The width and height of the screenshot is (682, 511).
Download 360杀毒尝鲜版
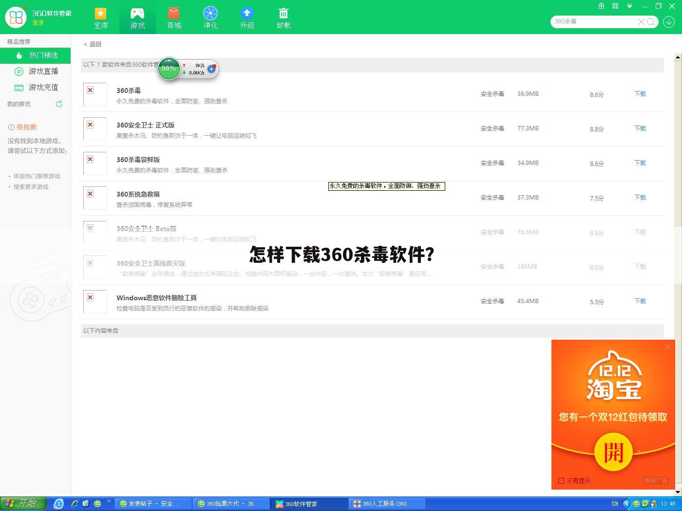pos(640,163)
